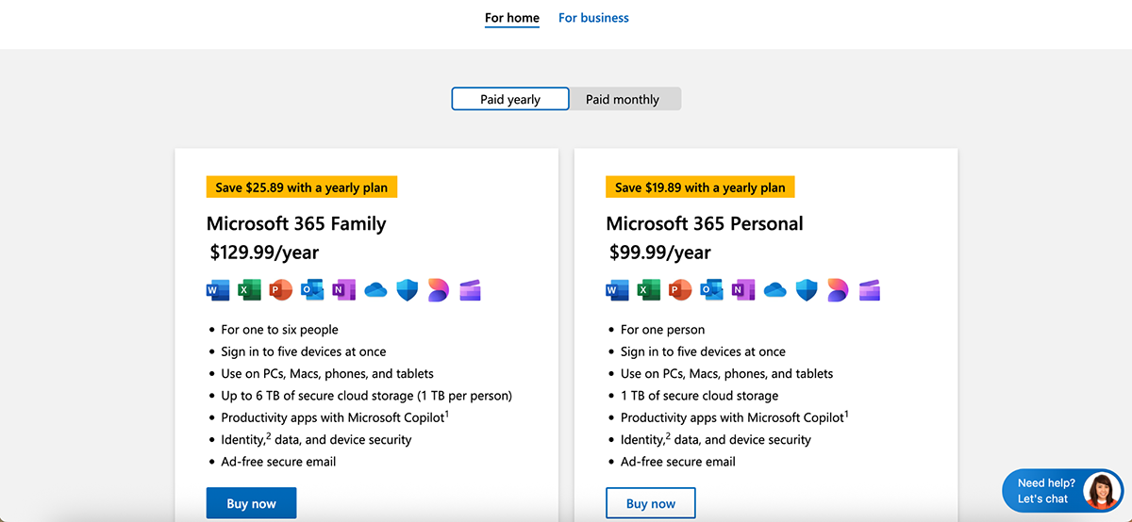Open the For home tab
The image size is (1132, 522).
point(512,18)
